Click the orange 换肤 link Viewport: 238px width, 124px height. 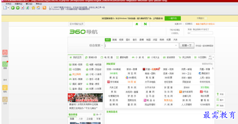point(205,24)
